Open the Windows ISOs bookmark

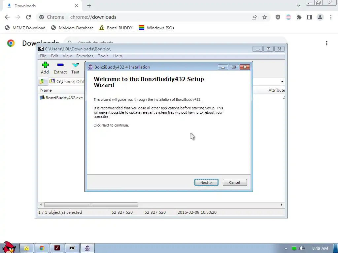156,28
